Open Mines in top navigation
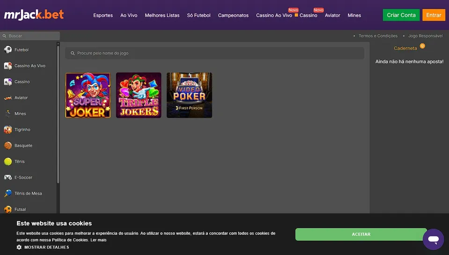Viewport: 449px width, 255px height. coord(354,15)
